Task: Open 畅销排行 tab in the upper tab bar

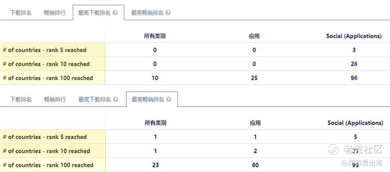Action: click(55, 13)
